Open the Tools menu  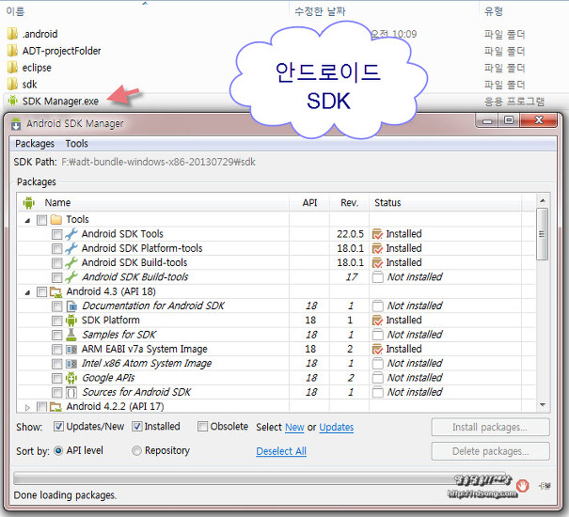76,144
